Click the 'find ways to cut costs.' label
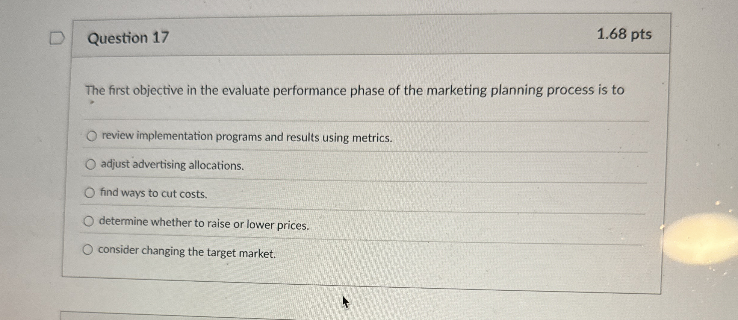Screen dimensions: 738x320 tap(154, 193)
